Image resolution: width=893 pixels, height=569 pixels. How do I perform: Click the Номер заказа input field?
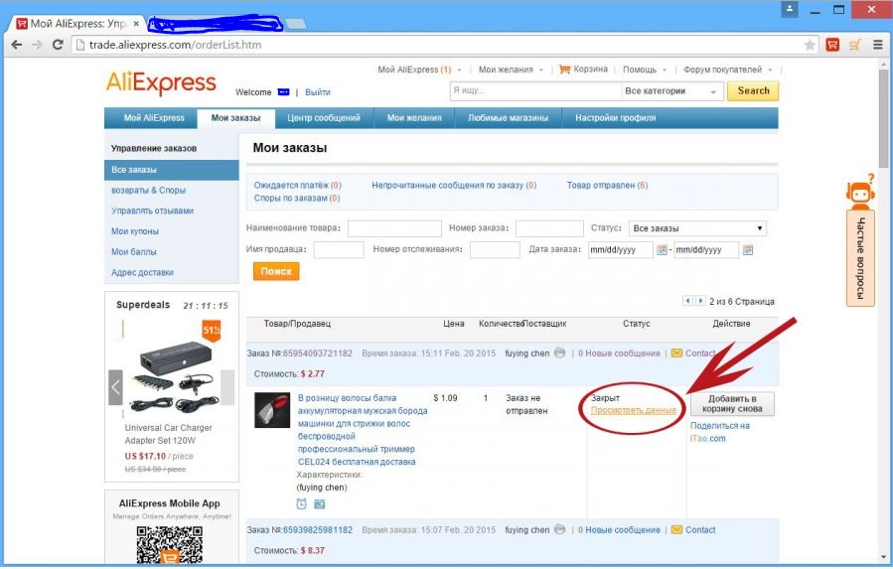[549, 228]
